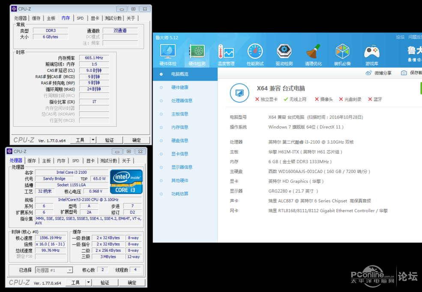Switch to 关于 tab in processor window
This screenshot has height=292, width=422.
(126, 161)
